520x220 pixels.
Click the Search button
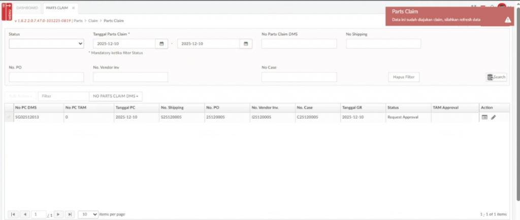(496, 77)
